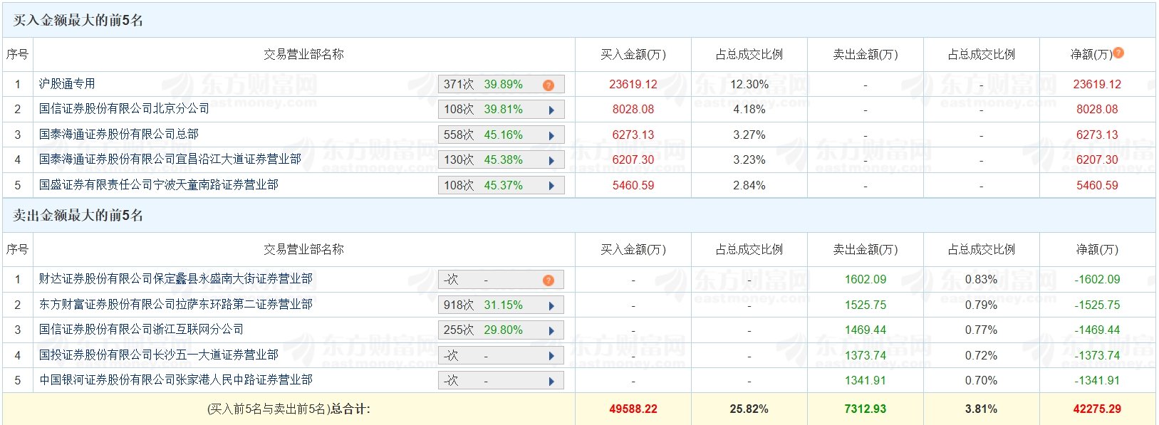The width and height of the screenshot is (1159, 425).
Task: Click the 371次 39.89% stats box
Action: [501, 84]
